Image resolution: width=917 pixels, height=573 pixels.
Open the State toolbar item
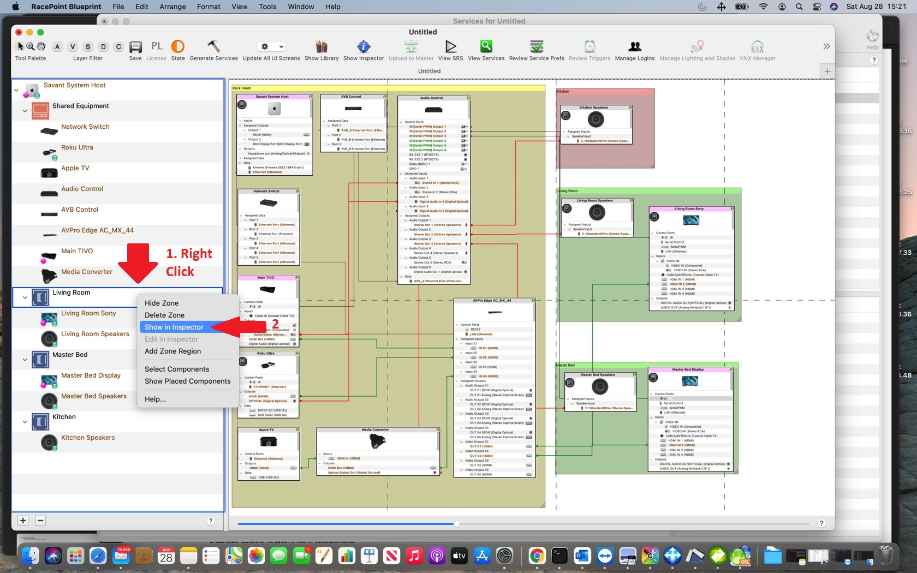point(178,46)
